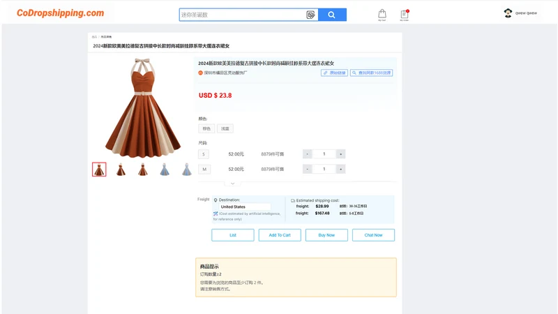Click the product title heading at top

[161, 46]
